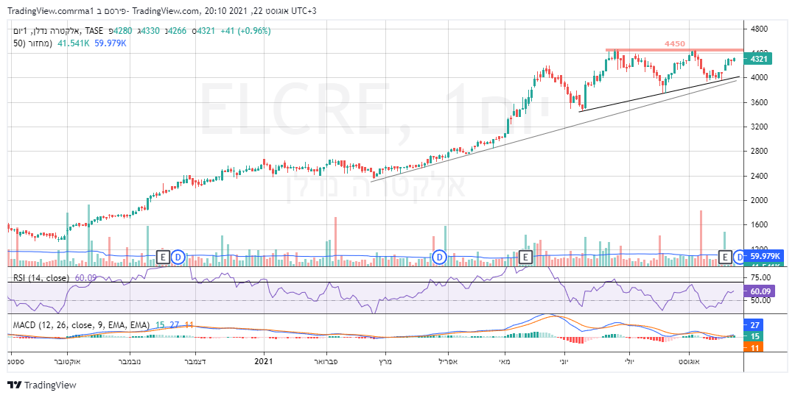795x398 pixels.
Task: Click the 2800 price axis tick
Action: [x=759, y=152]
